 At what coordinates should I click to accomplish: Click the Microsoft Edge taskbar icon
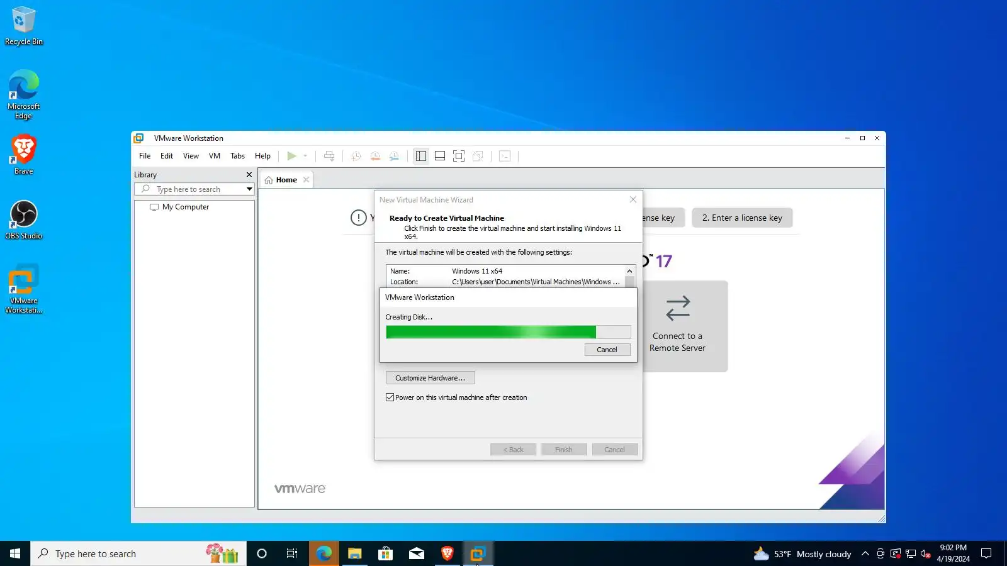324,553
